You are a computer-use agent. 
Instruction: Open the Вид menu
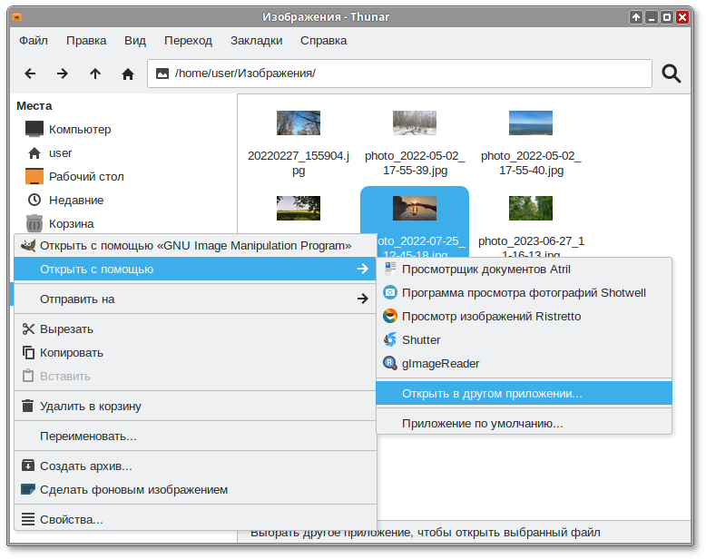[135, 41]
